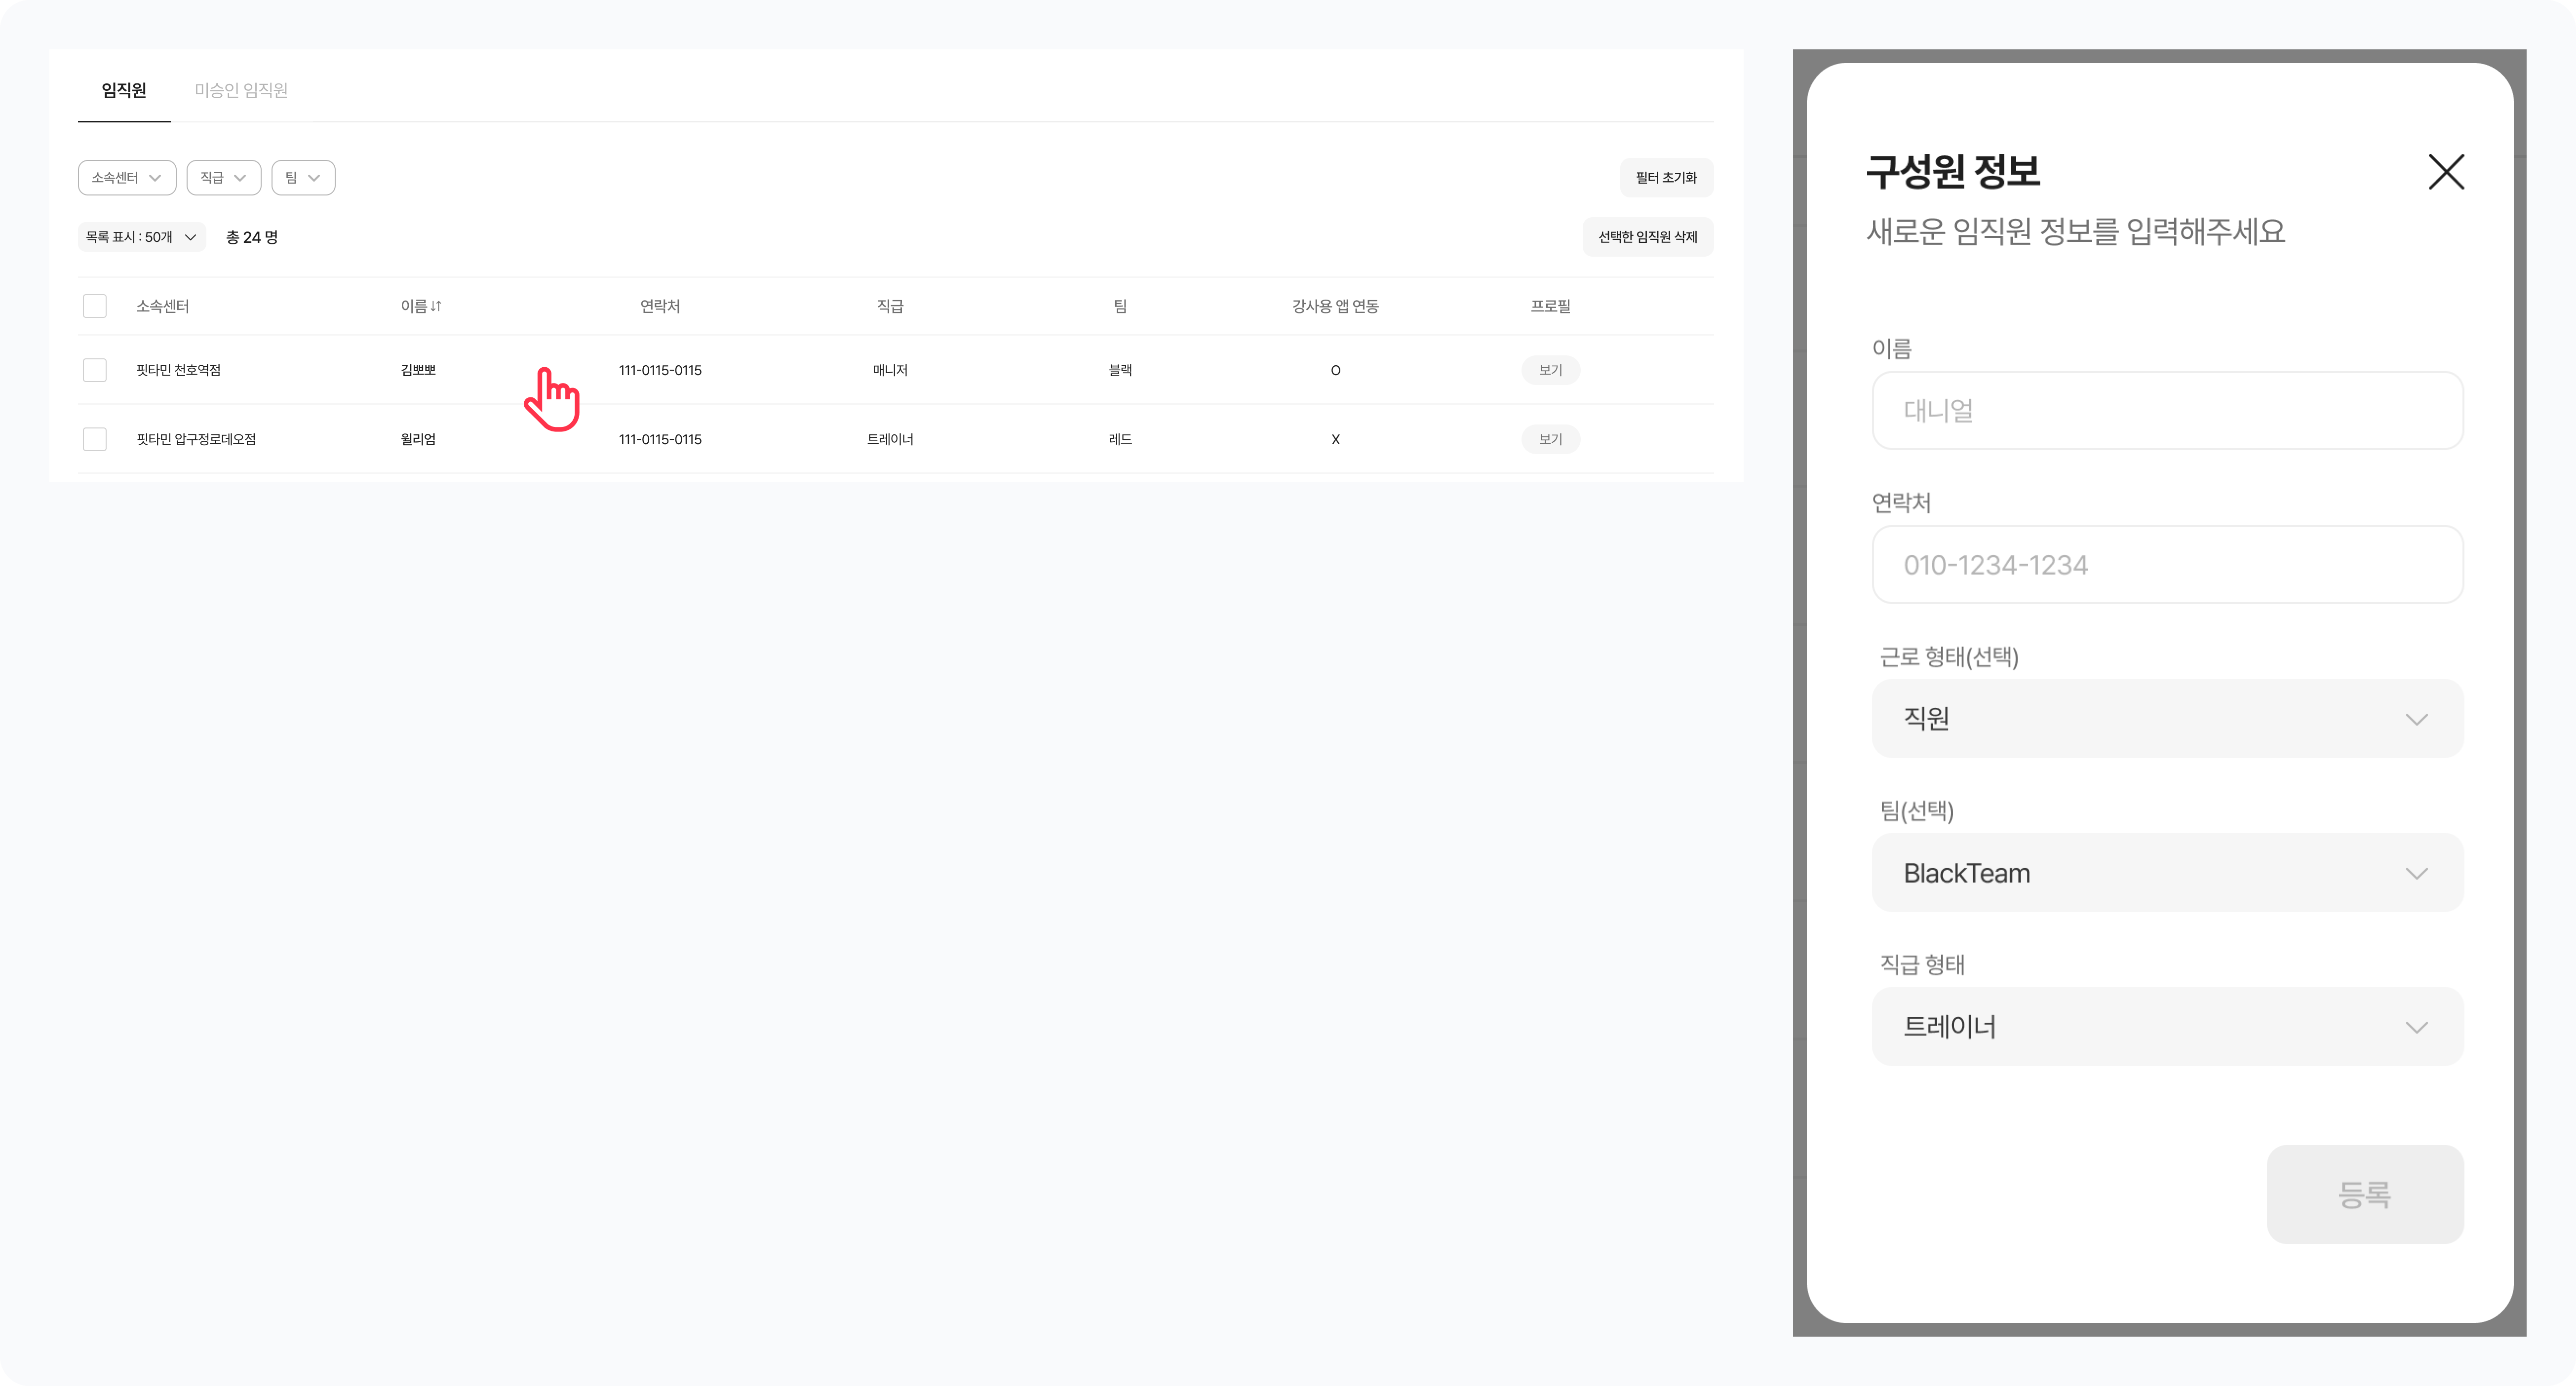Image resolution: width=2576 pixels, height=1386 pixels.
Task: Switch to the 미승인 임직원 tab
Action: pos(241,90)
